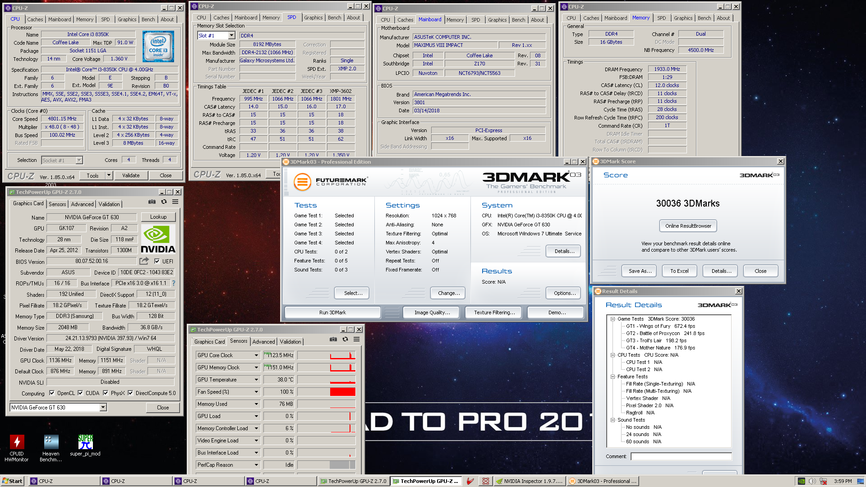Screen dimensions: 866x487
Task: Click the red crossed taskbar icon next to NVIDIA Inspector
Action: (485, 481)
